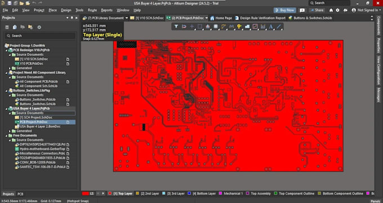The image size is (383, 203).
Task: Click the Bottom Layer blue swatch
Action: pyautogui.click(x=189, y=193)
